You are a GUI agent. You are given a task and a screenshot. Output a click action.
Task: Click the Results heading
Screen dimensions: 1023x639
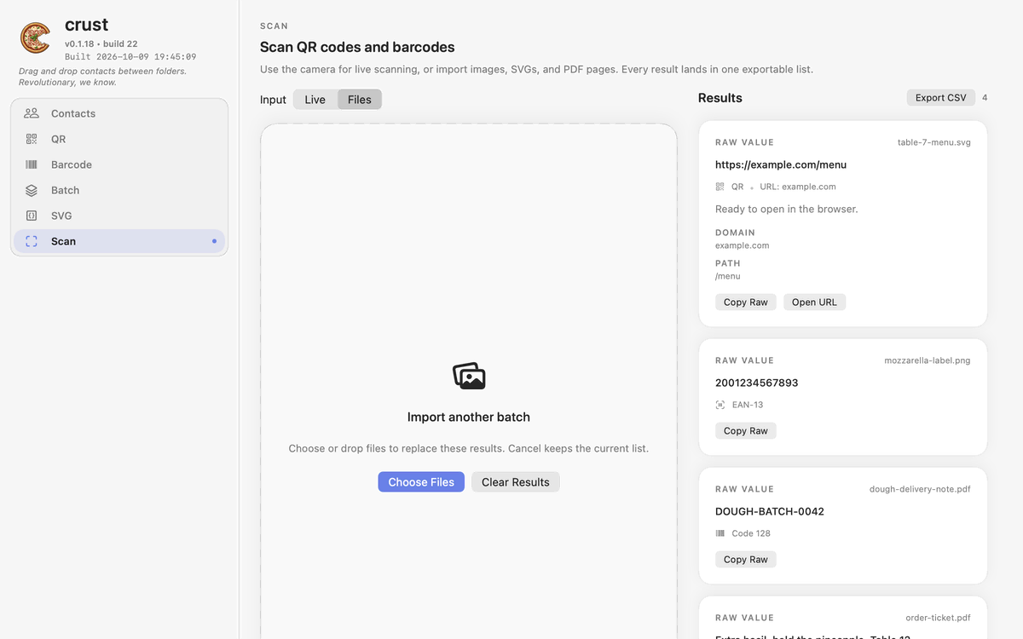click(720, 98)
